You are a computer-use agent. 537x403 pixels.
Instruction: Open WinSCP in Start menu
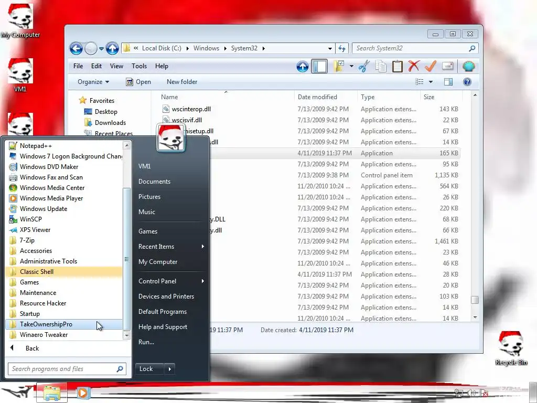65,219
